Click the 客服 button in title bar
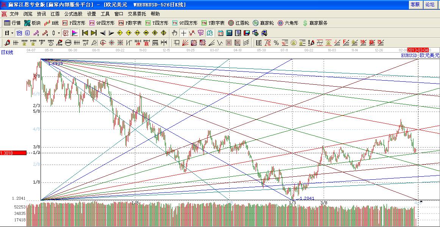This screenshot has height=227, width=440. (x=415, y=5)
